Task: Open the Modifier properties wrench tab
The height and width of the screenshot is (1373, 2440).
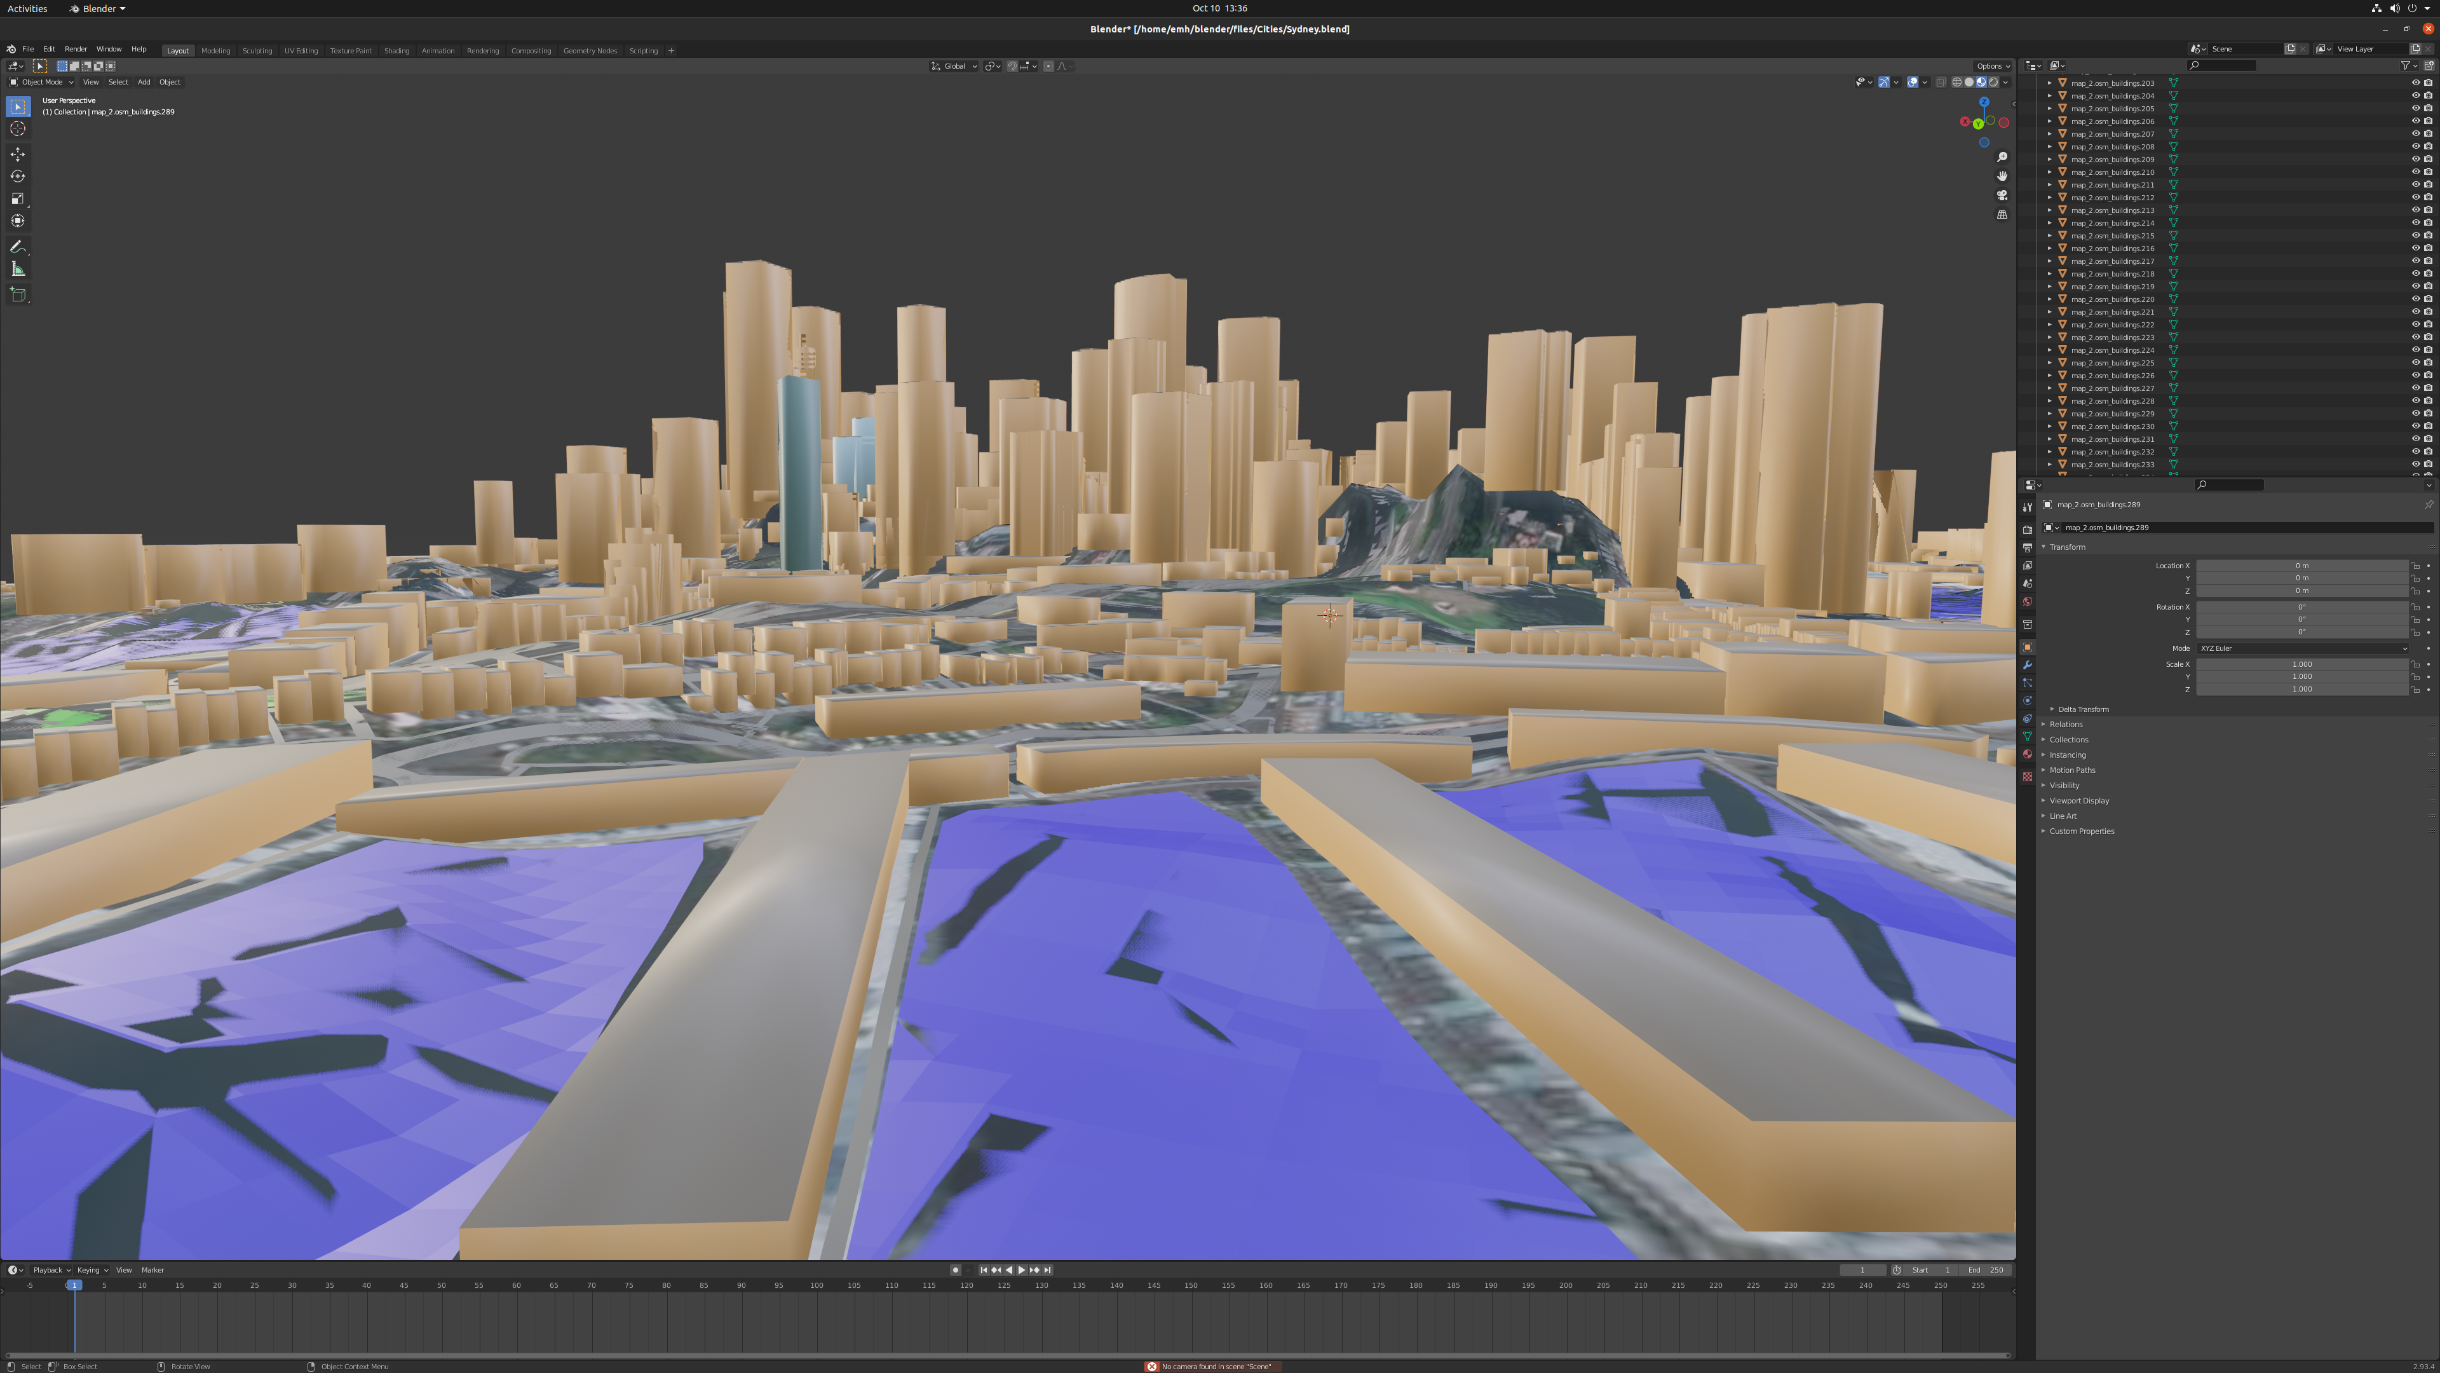Action: pos(2027,665)
